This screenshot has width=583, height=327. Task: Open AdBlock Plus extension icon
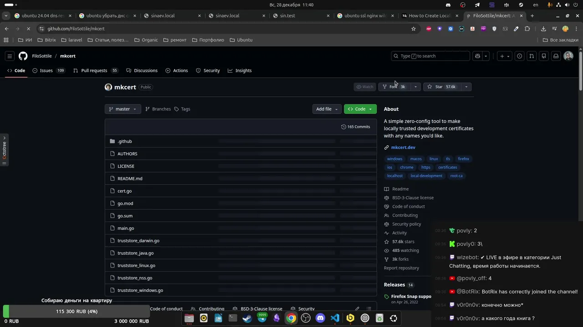[x=429, y=29]
